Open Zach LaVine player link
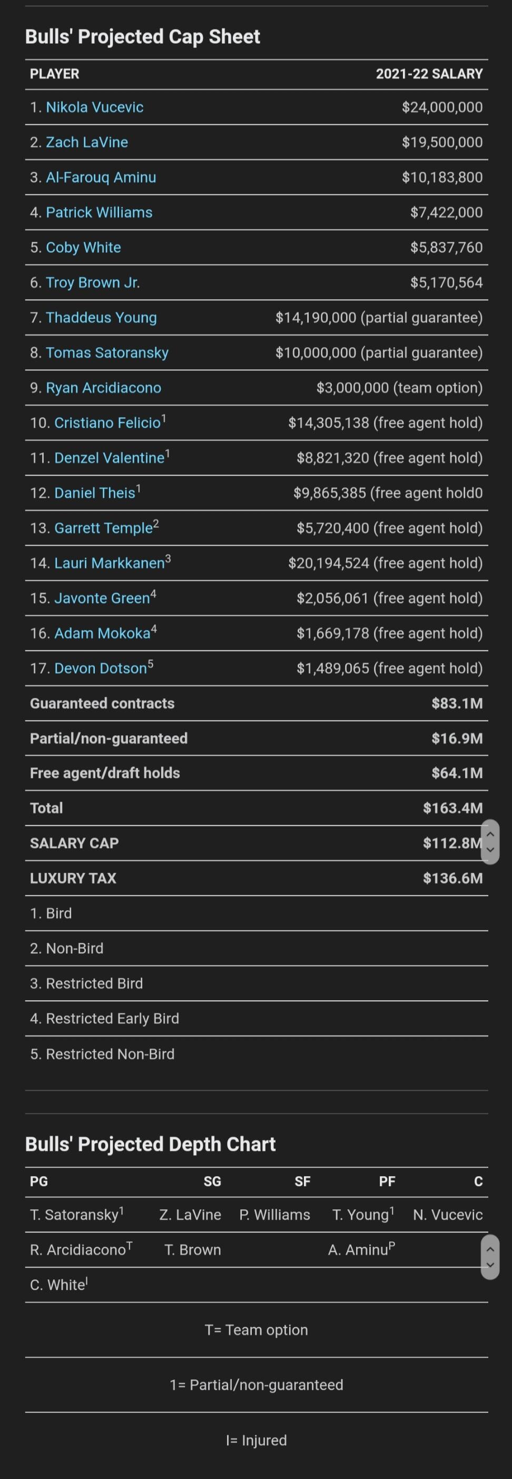The image size is (512, 1479). click(87, 142)
